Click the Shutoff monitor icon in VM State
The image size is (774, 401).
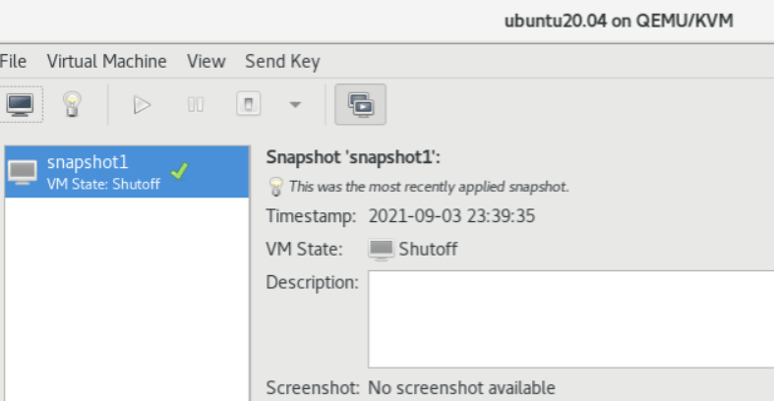click(380, 249)
